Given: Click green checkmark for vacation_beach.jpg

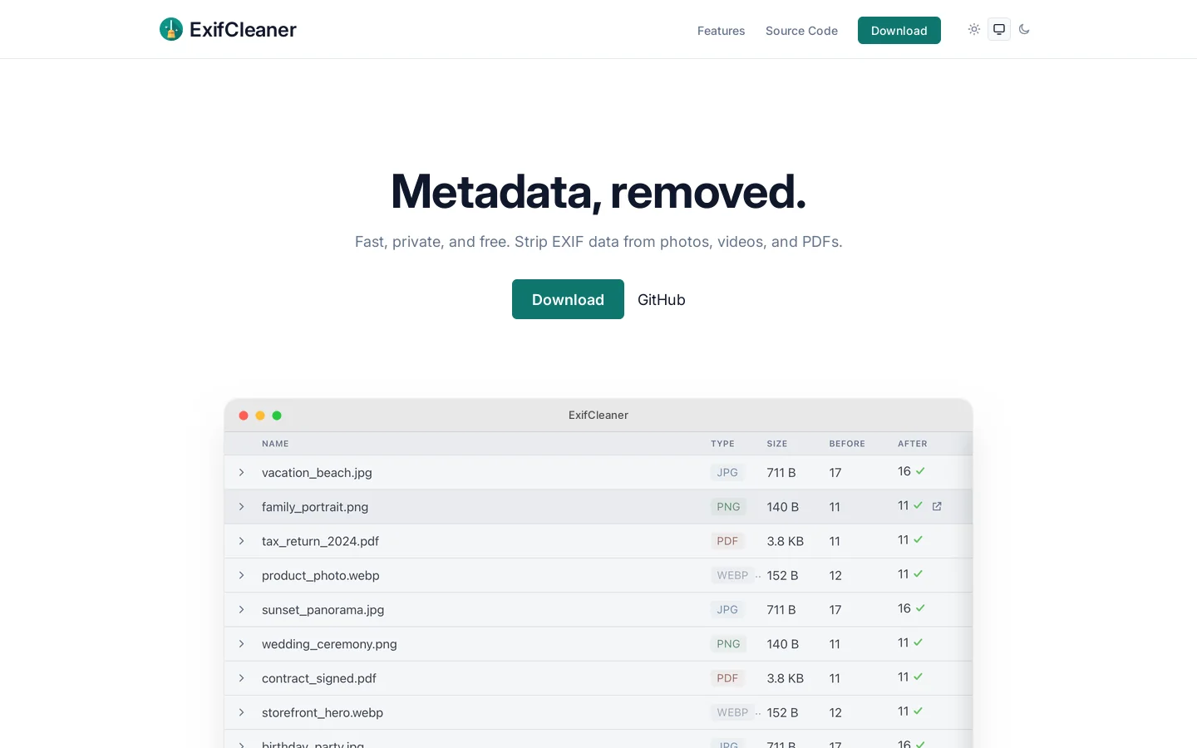Looking at the screenshot, I should pyautogui.click(x=920, y=471).
